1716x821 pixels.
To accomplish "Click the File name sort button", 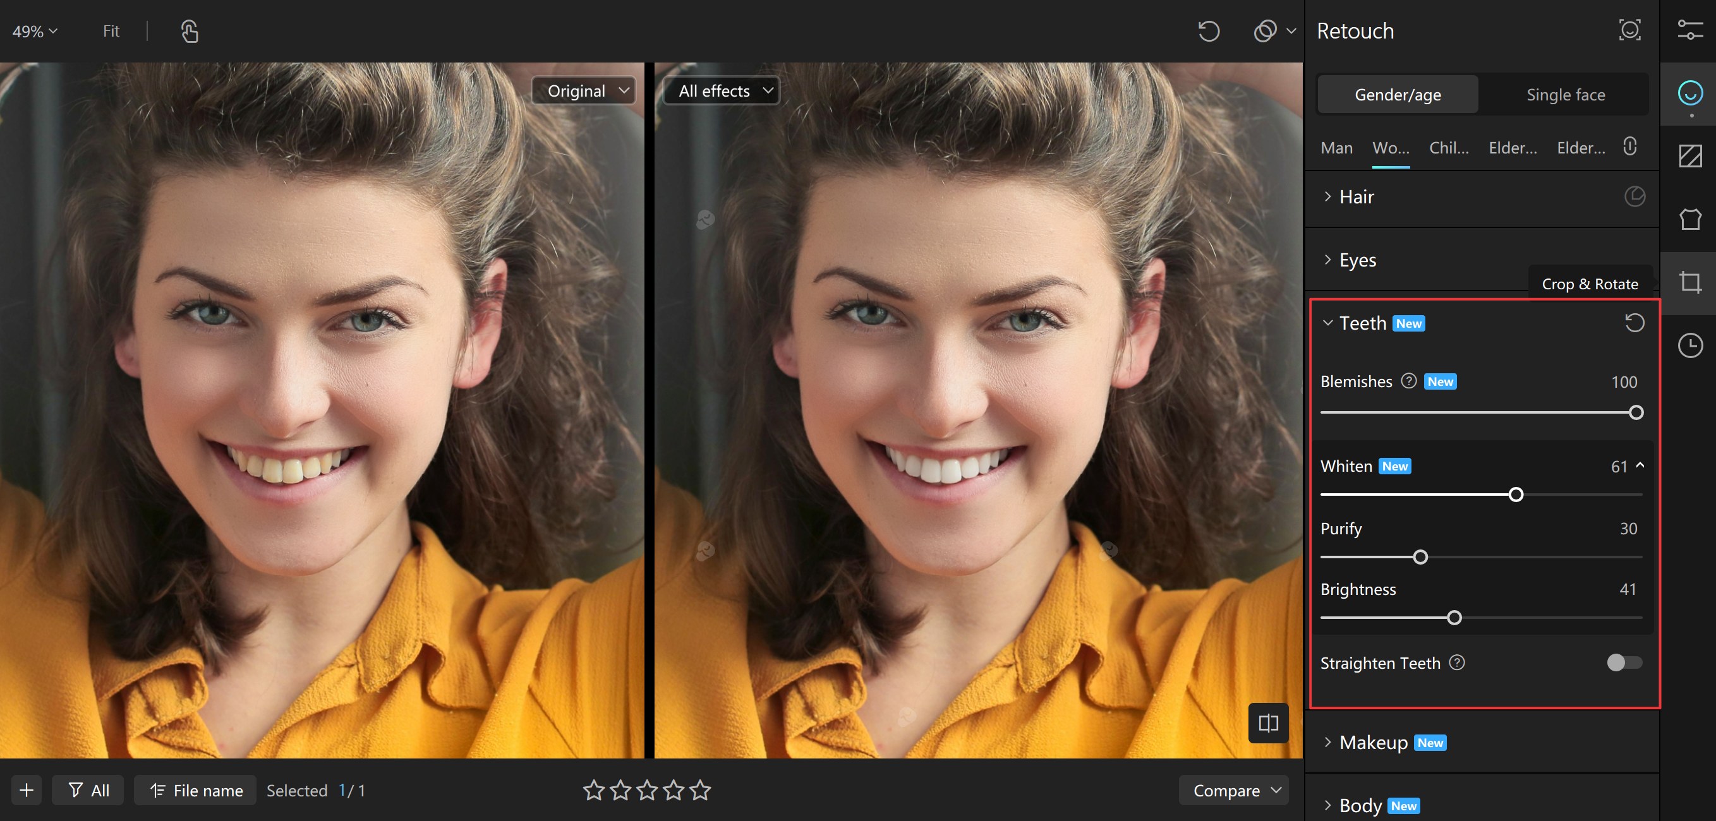I will click(196, 791).
